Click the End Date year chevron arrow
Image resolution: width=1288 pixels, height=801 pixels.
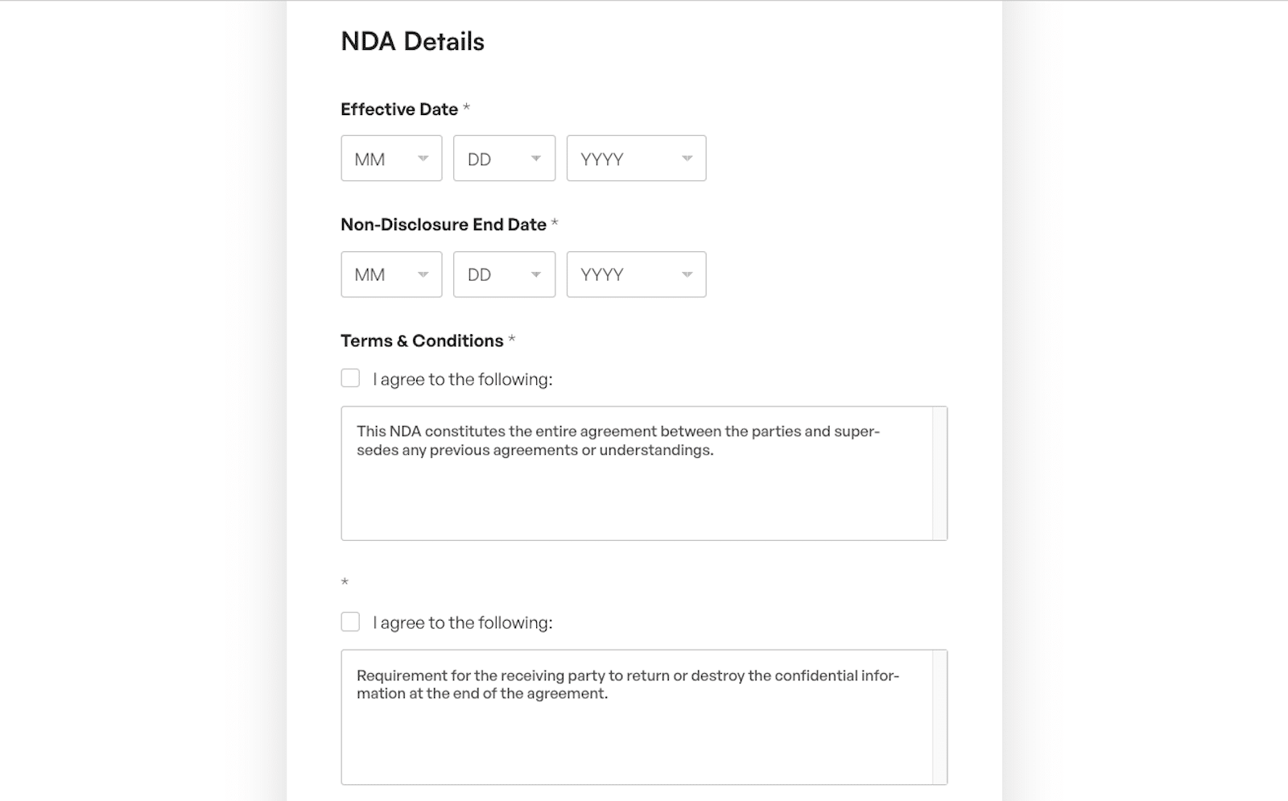point(686,275)
